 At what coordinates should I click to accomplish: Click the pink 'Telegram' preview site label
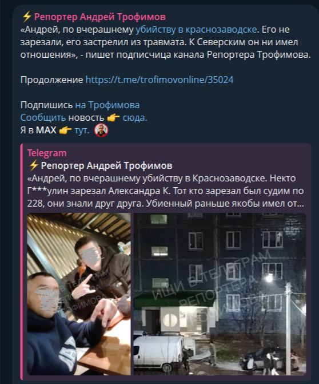[47, 153]
